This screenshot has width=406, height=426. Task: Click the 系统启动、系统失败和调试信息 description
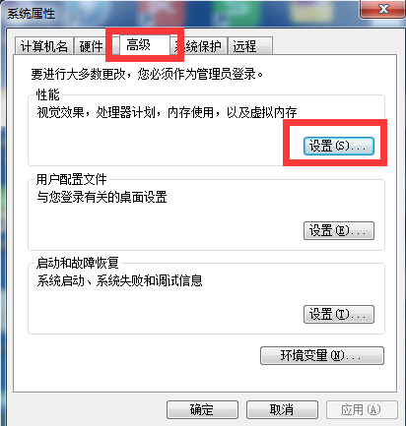(119, 280)
